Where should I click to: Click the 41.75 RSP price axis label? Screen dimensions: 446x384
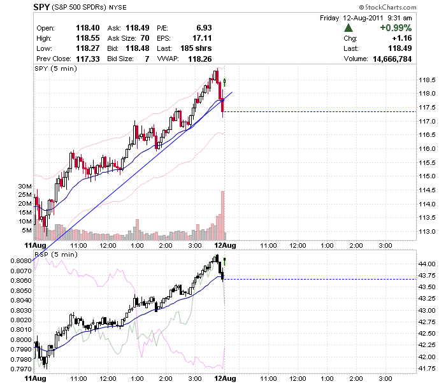427,369
